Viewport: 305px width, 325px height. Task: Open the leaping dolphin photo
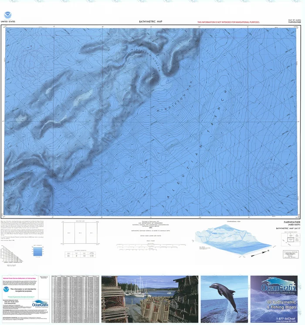(x=224, y=299)
